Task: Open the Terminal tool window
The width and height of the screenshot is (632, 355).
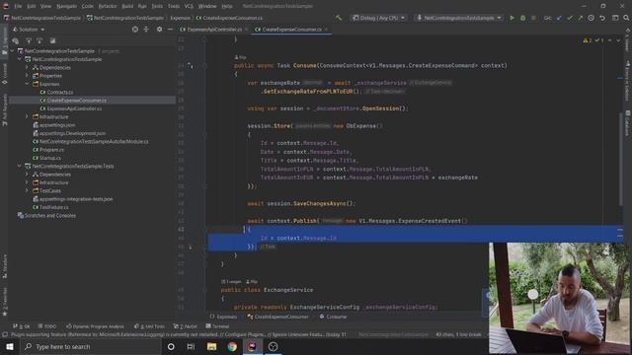Action: coord(217,326)
